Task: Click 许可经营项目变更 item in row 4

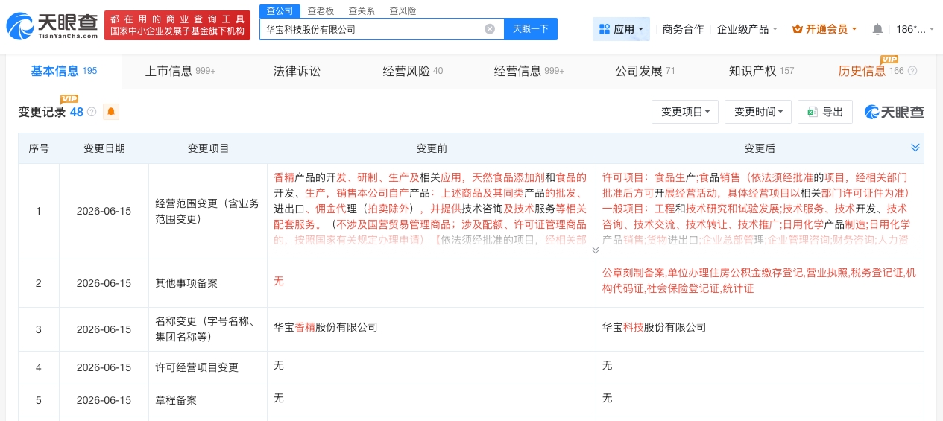Action: (x=197, y=367)
